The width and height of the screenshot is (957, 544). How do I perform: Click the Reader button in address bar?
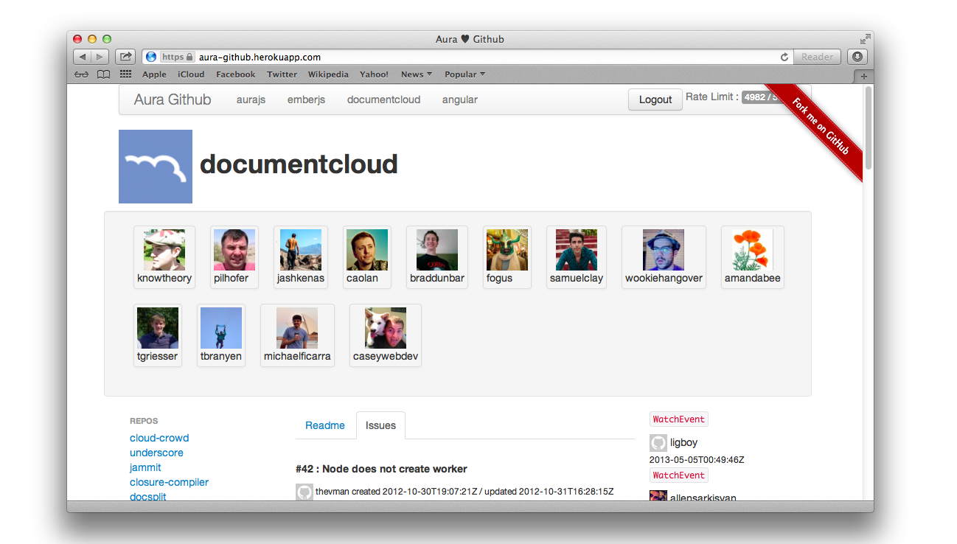(x=817, y=57)
